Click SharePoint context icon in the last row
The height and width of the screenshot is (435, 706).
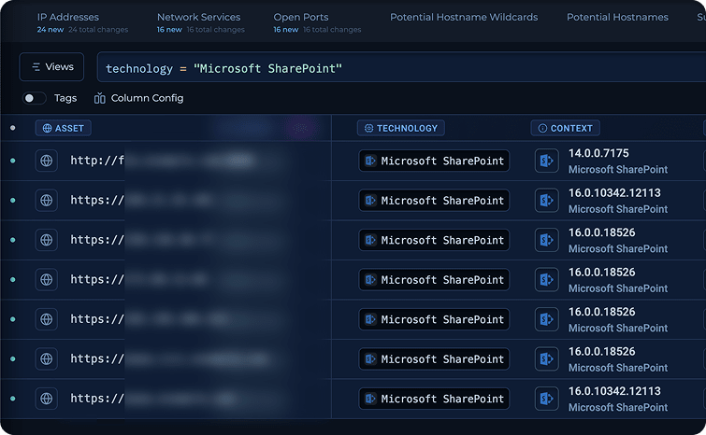pyautogui.click(x=547, y=399)
